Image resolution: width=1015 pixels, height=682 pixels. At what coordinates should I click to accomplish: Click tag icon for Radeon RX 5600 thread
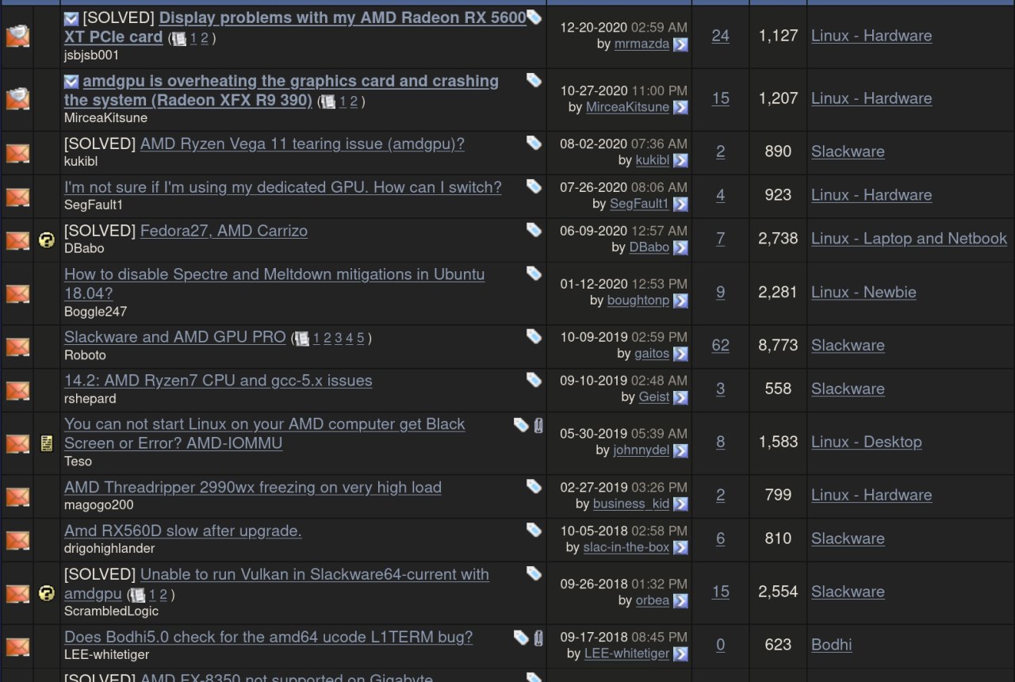pos(534,17)
